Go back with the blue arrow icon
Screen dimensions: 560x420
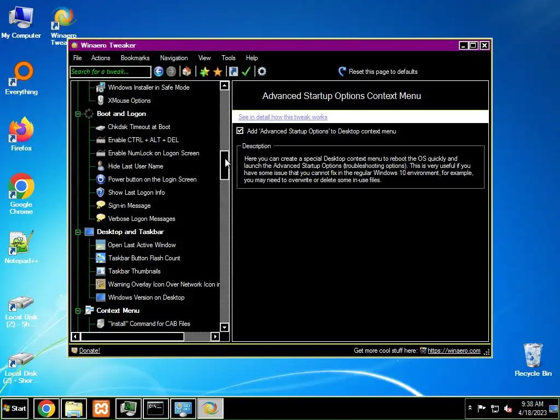pos(159,72)
